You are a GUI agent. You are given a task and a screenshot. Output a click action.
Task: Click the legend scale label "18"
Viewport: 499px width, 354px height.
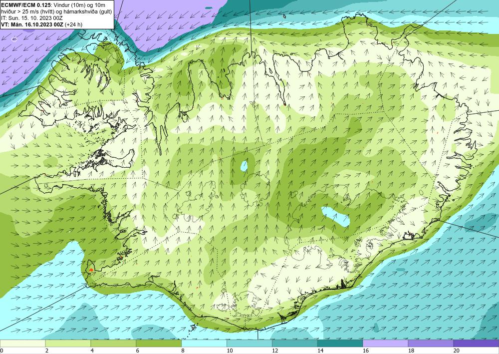(x=411, y=351)
